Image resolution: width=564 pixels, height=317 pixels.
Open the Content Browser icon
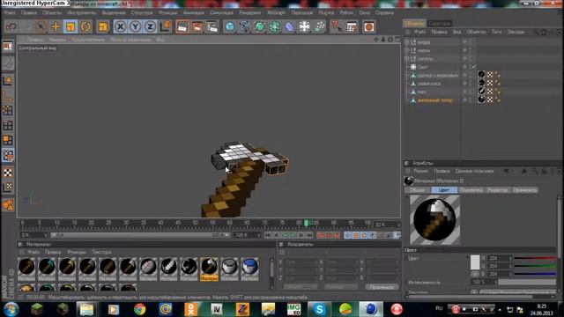tap(352, 26)
